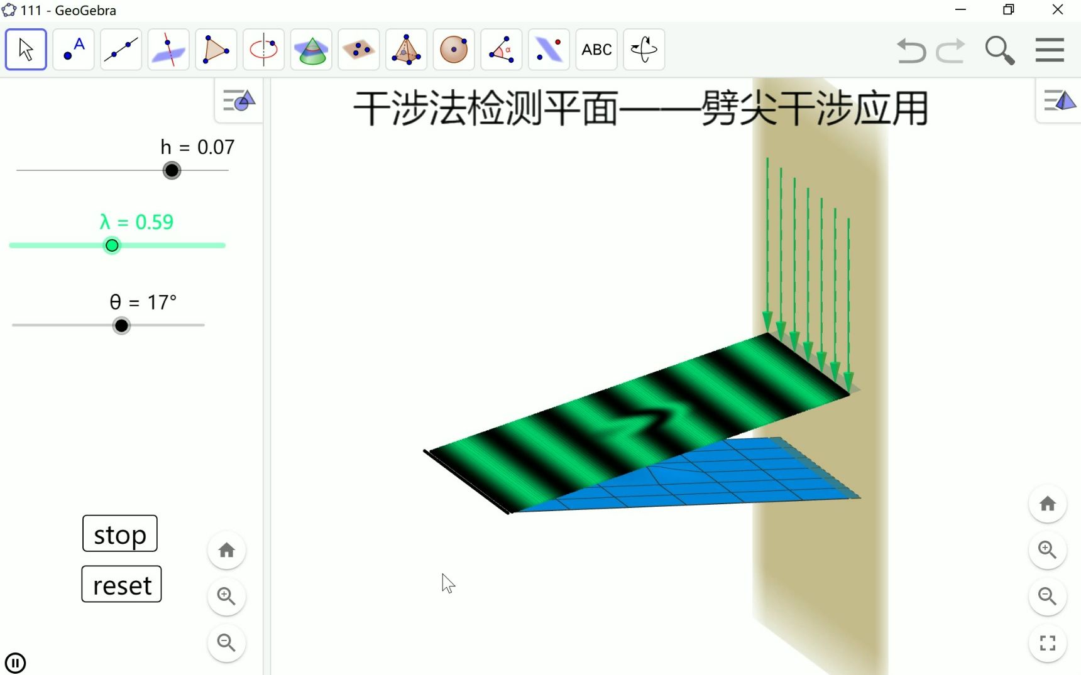The width and height of the screenshot is (1081, 675).
Task: Click the λ = 0.59 label
Action: tap(136, 222)
